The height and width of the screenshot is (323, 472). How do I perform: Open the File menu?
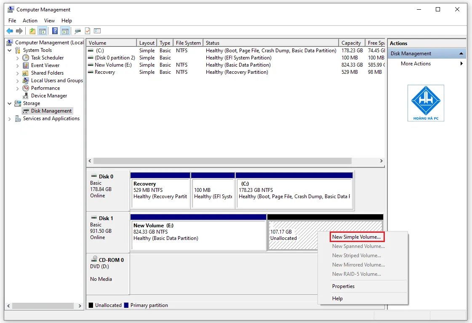(x=12, y=21)
